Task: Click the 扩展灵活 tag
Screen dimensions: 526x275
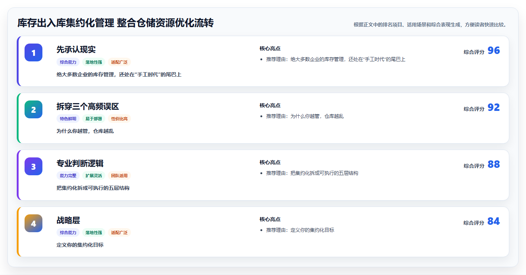Action: click(x=94, y=176)
